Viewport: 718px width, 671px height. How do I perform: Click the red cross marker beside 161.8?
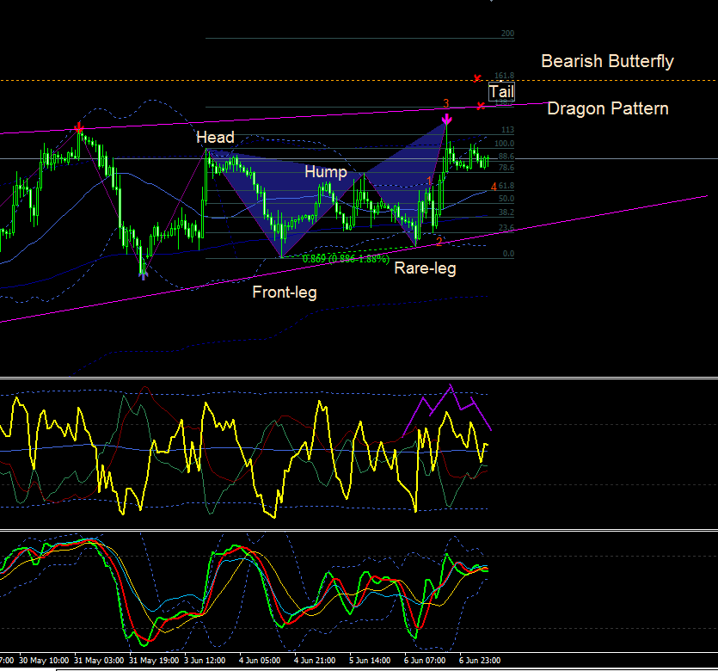[x=477, y=78]
